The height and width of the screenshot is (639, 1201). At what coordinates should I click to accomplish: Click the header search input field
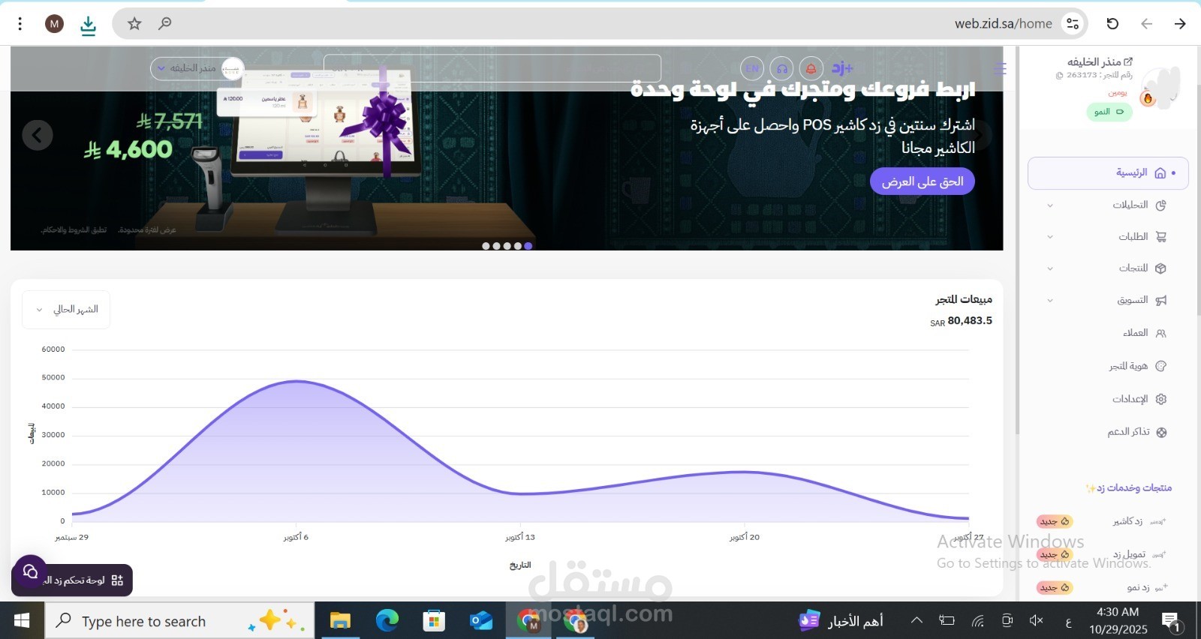click(x=492, y=68)
